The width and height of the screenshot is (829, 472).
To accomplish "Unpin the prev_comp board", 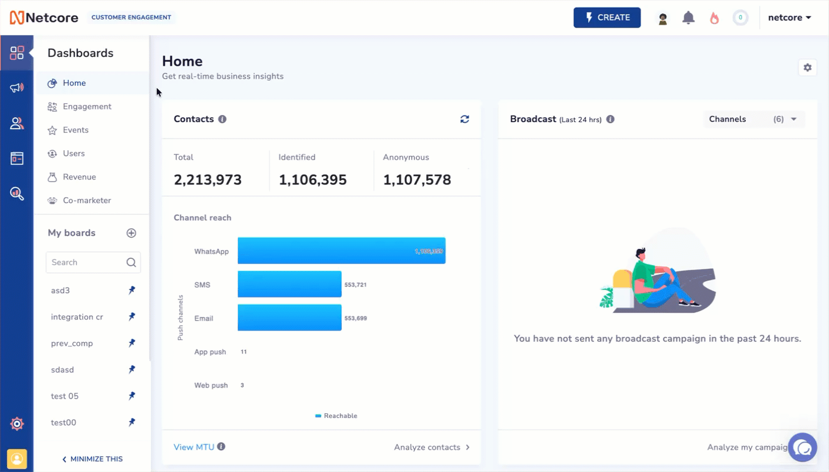I will click(132, 343).
